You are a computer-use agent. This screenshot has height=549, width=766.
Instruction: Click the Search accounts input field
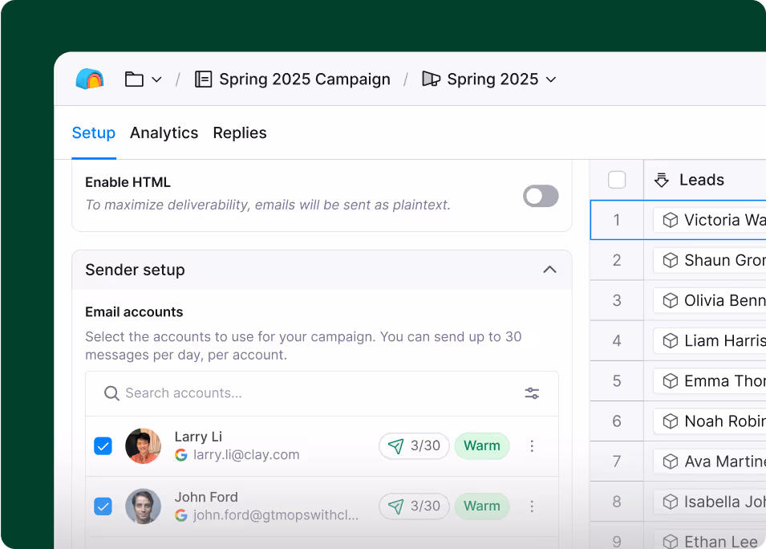(x=322, y=393)
